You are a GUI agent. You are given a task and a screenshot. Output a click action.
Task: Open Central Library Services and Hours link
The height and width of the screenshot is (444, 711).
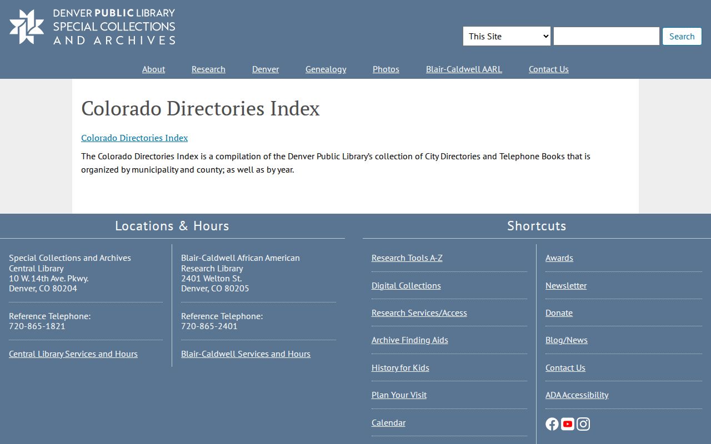coord(73,354)
